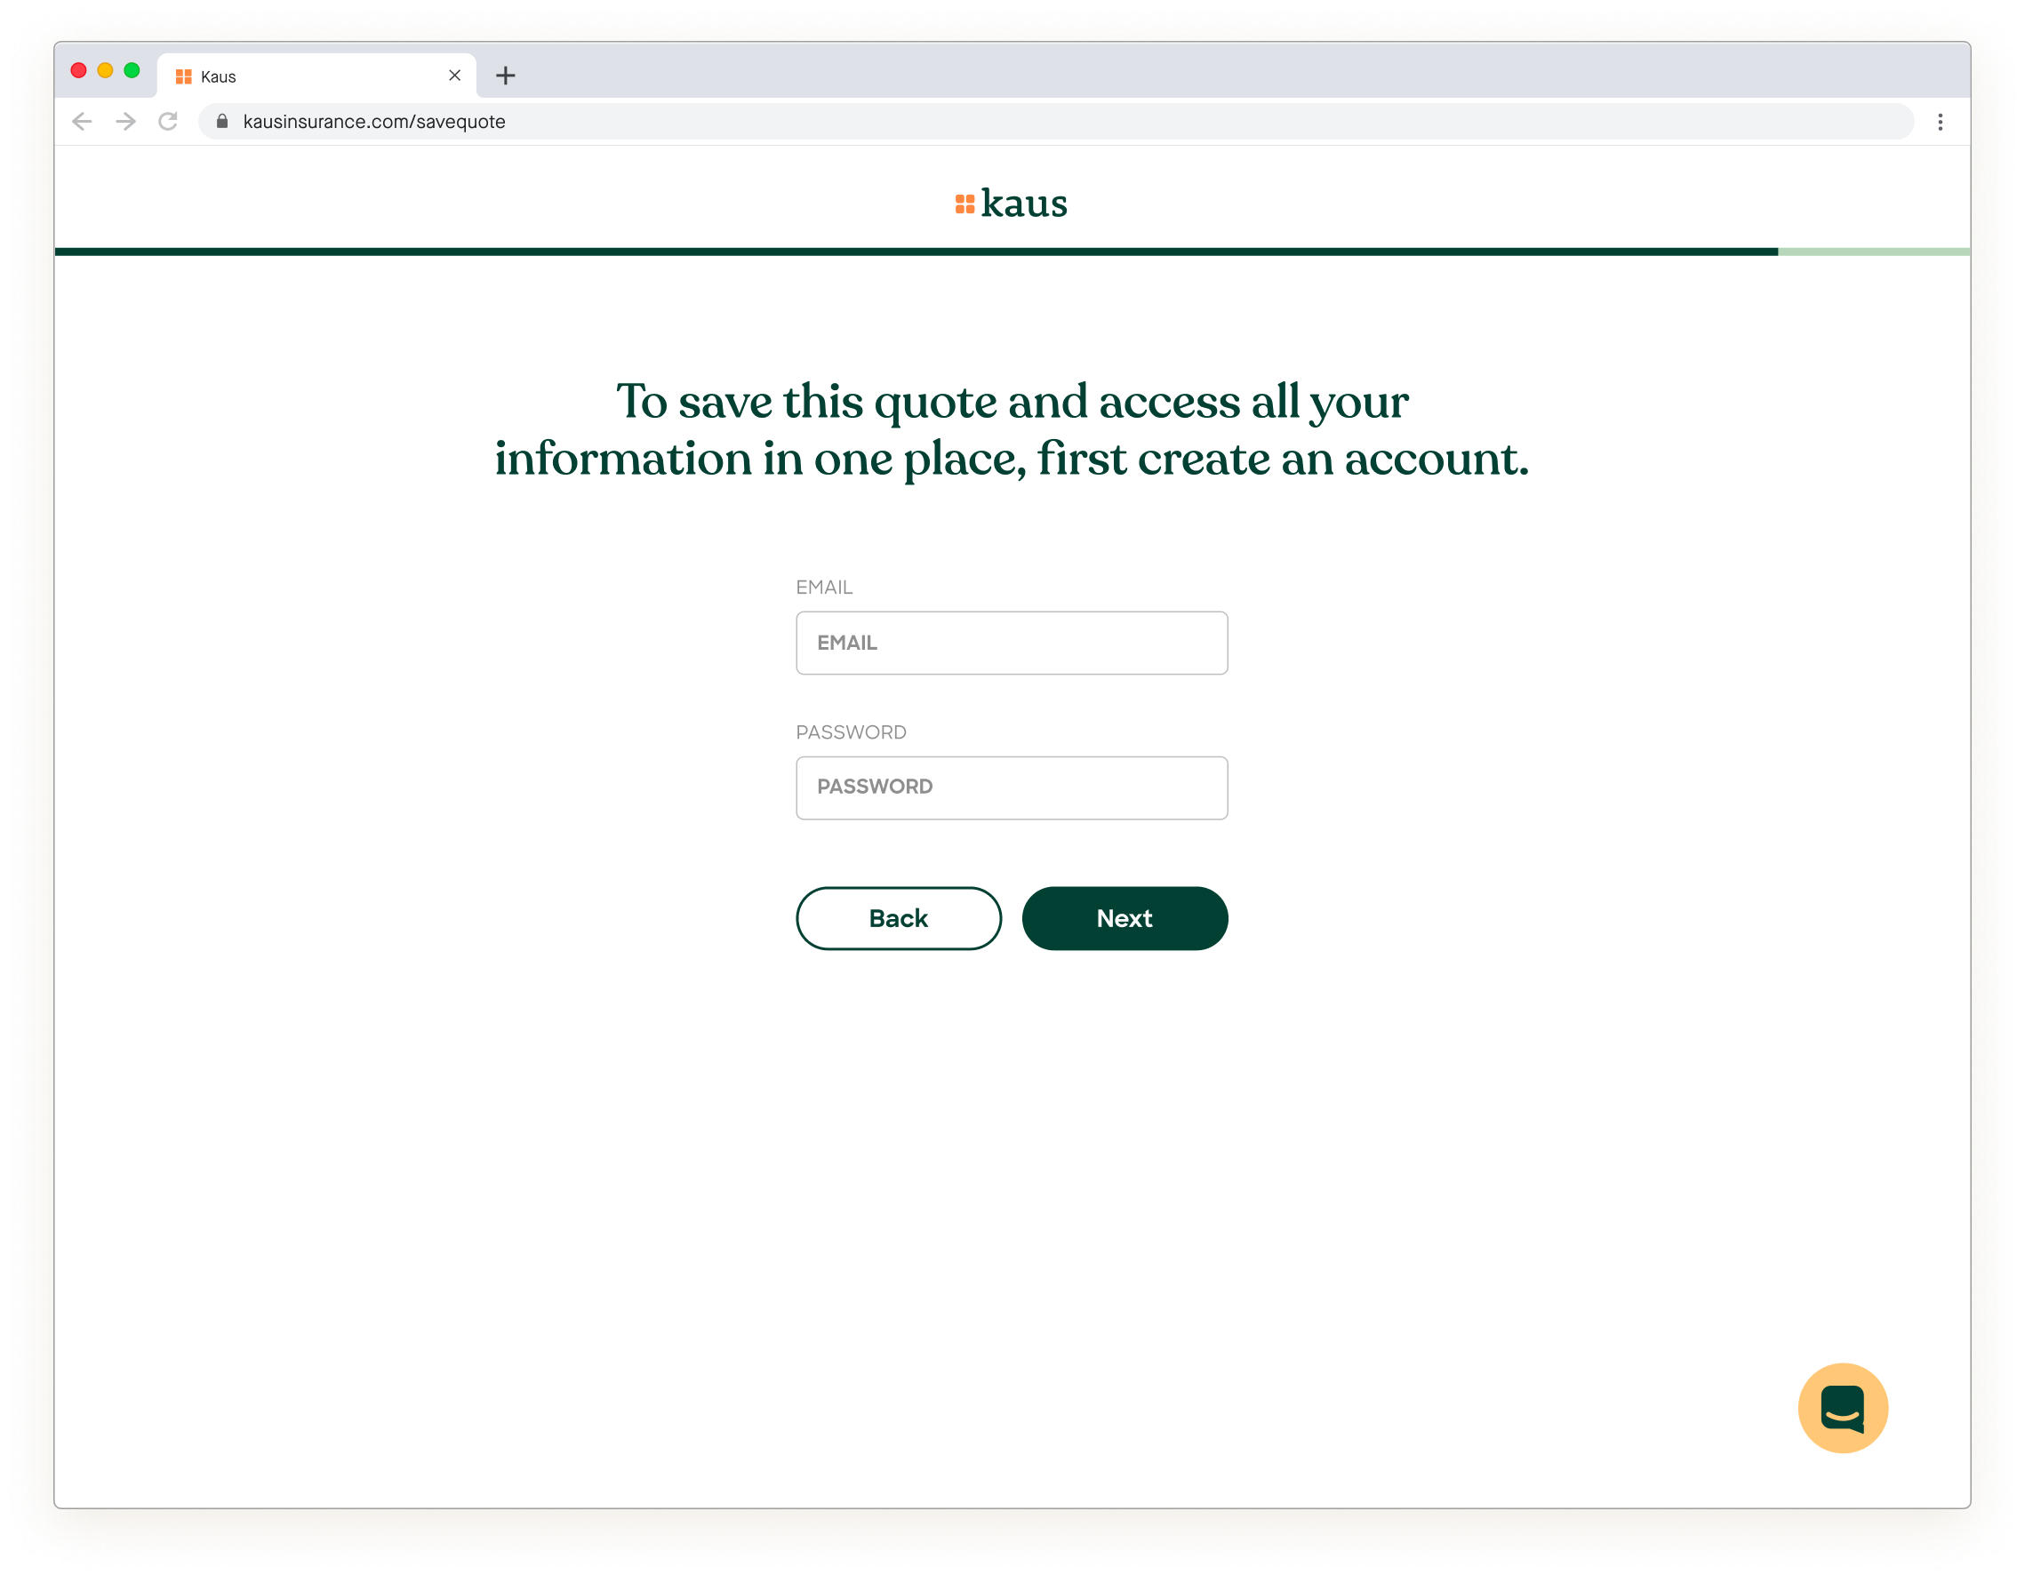Click the Kaus tab favicon
Image resolution: width=2025 pixels, height=1575 pixels.
184,77
